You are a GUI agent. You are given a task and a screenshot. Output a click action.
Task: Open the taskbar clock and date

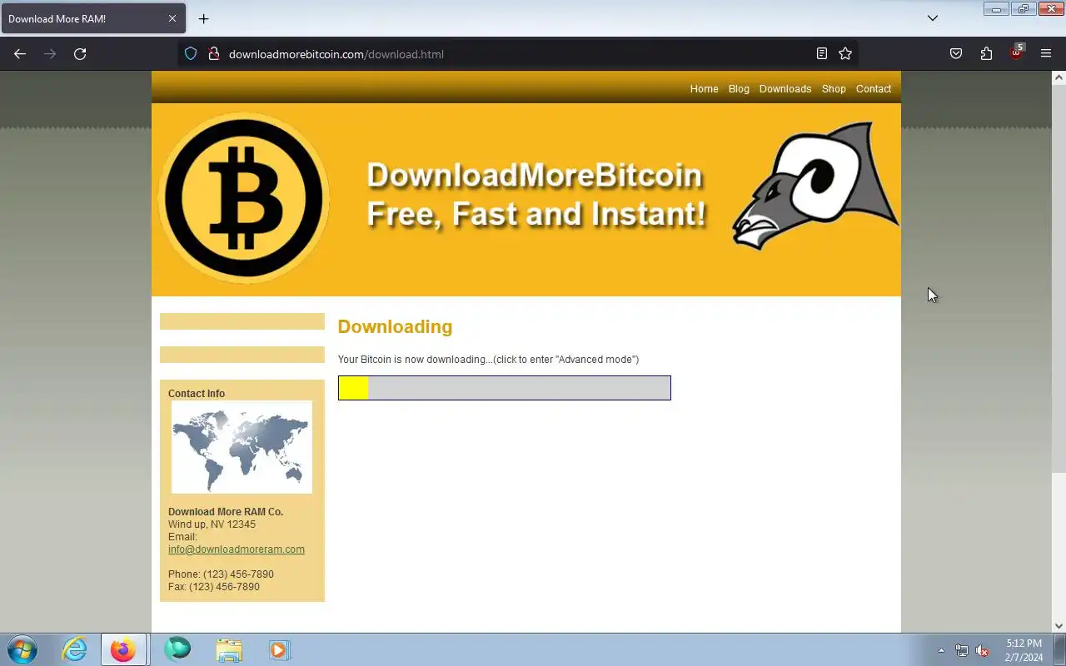pyautogui.click(x=1024, y=650)
